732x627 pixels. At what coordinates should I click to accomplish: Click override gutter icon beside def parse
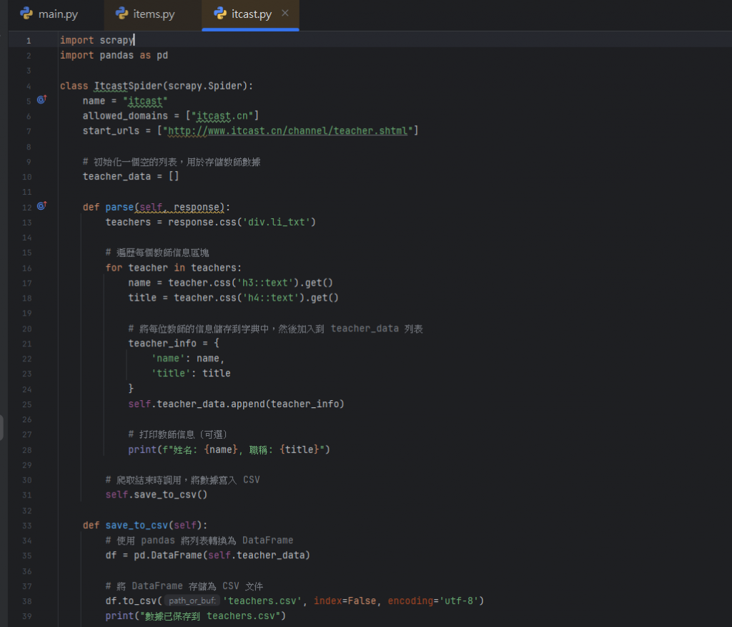[41, 205]
